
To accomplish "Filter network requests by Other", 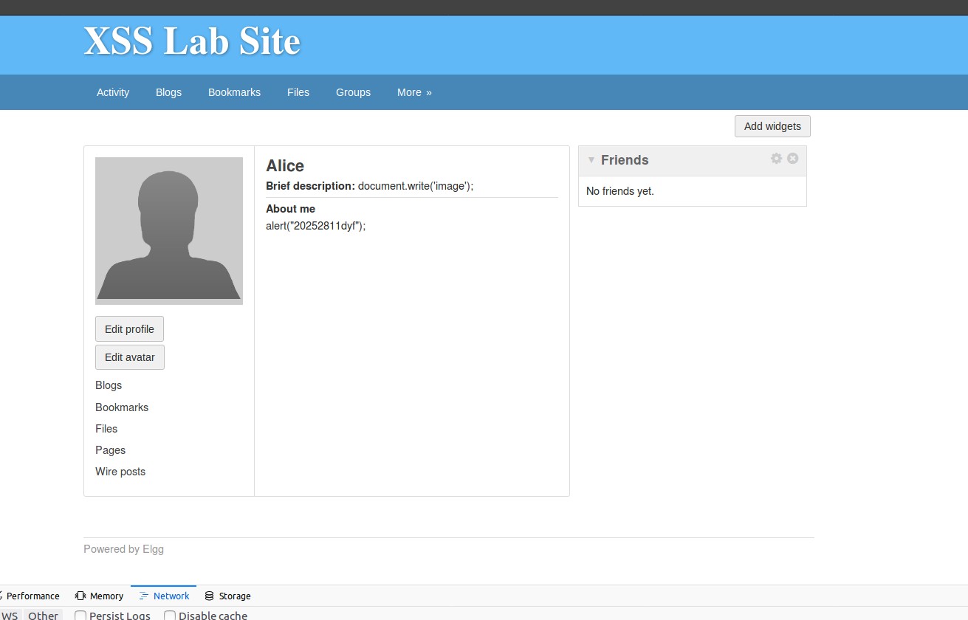I will click(43, 616).
